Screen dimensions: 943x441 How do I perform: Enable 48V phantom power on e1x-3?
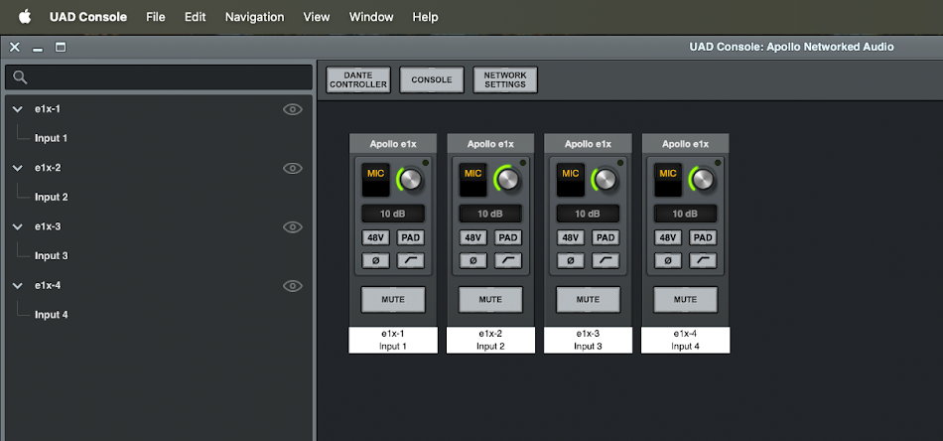[571, 237]
